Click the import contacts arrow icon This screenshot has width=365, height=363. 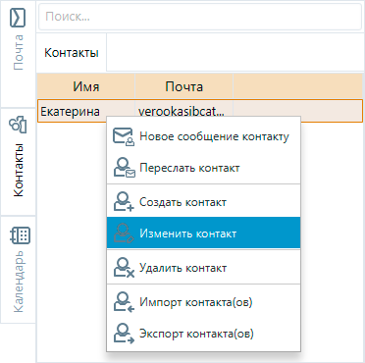124,302
